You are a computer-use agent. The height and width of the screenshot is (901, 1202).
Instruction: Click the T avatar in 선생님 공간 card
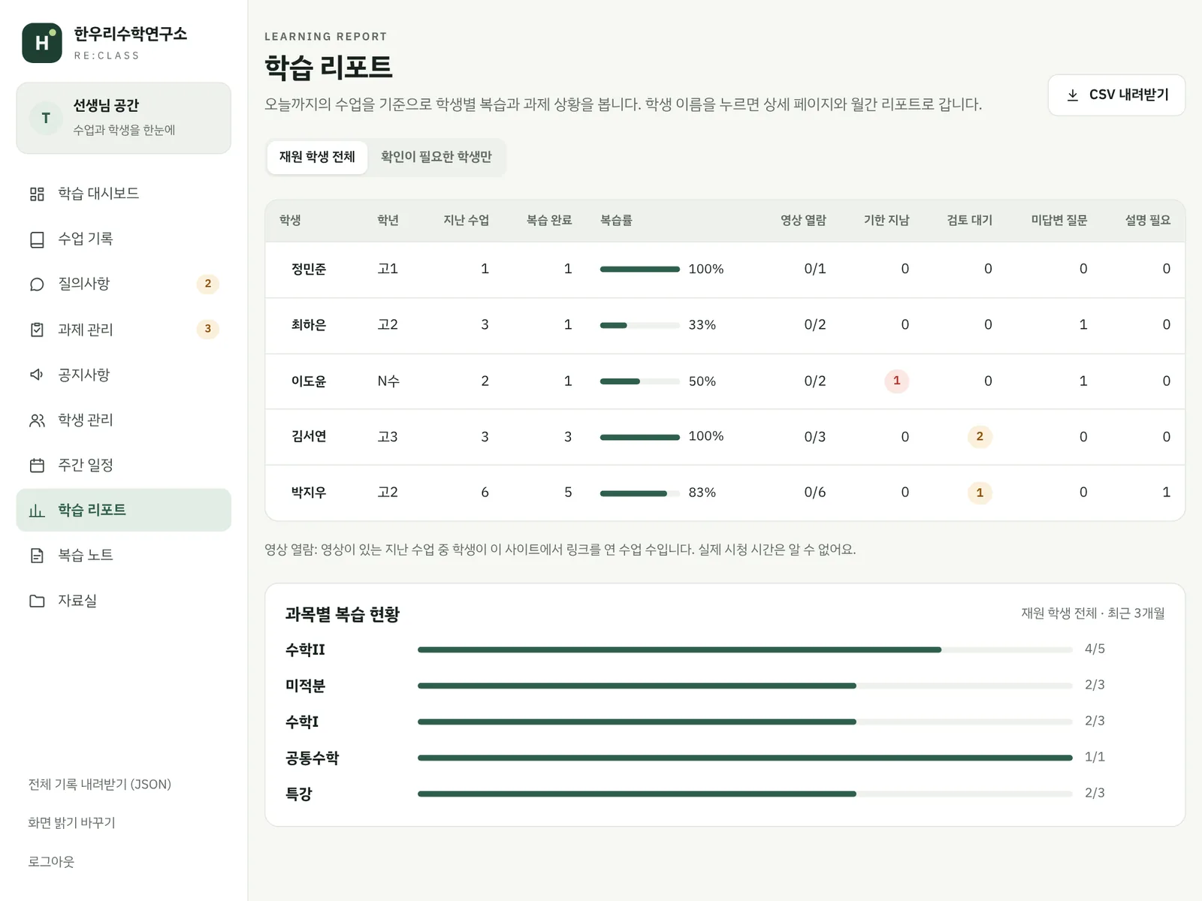[46, 118]
